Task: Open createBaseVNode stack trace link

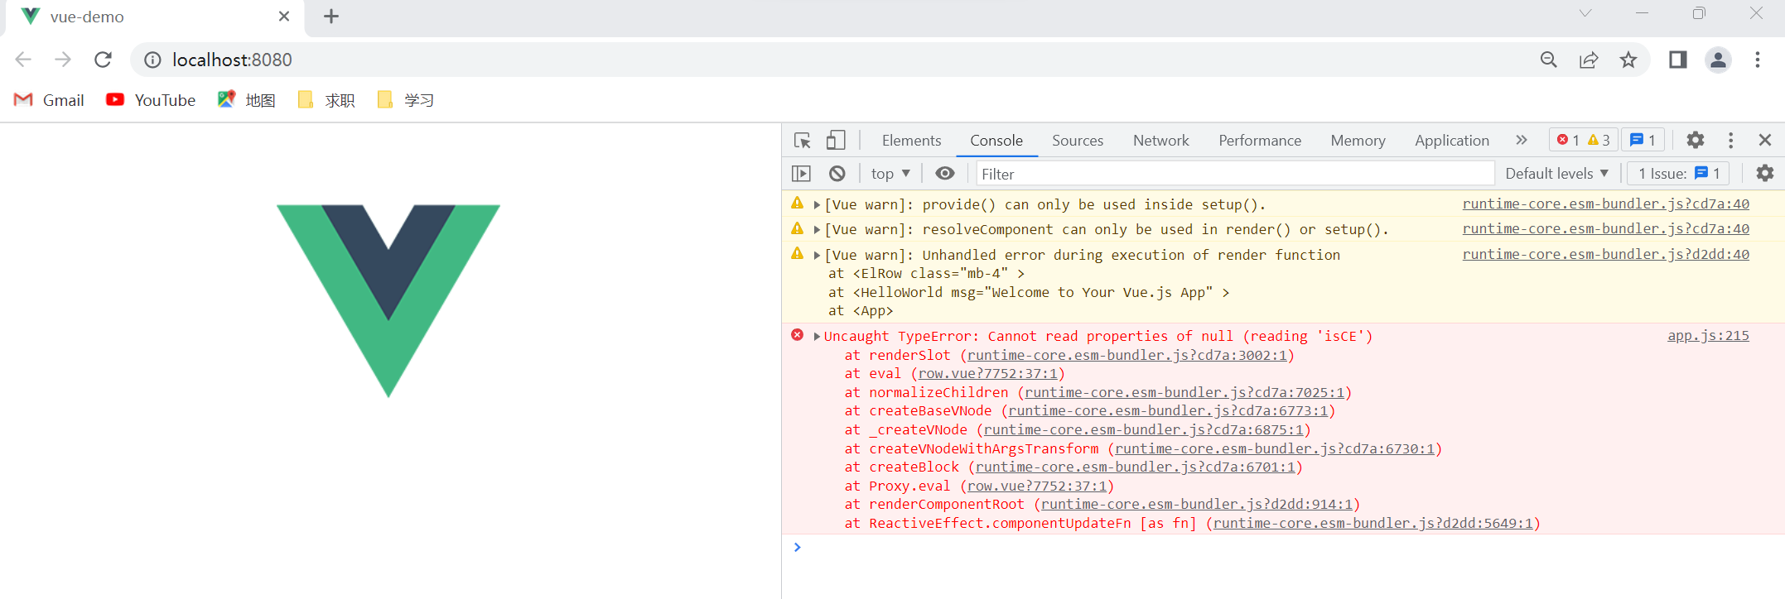Action: [1168, 410]
